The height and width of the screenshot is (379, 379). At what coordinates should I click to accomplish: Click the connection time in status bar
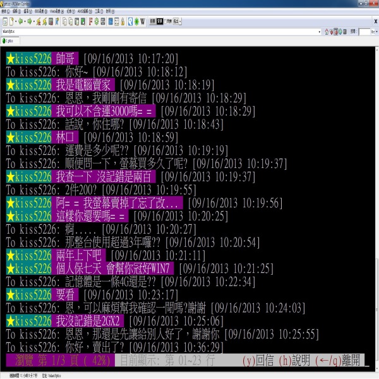coord(23,376)
